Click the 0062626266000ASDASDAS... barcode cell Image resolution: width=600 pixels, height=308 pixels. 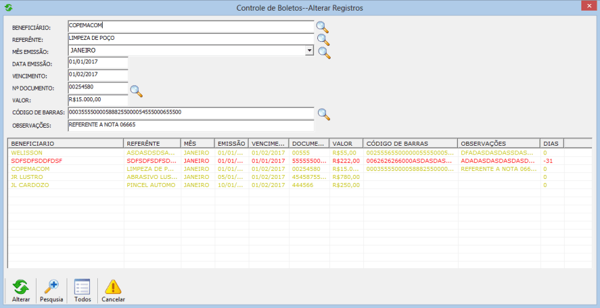[x=409, y=161]
